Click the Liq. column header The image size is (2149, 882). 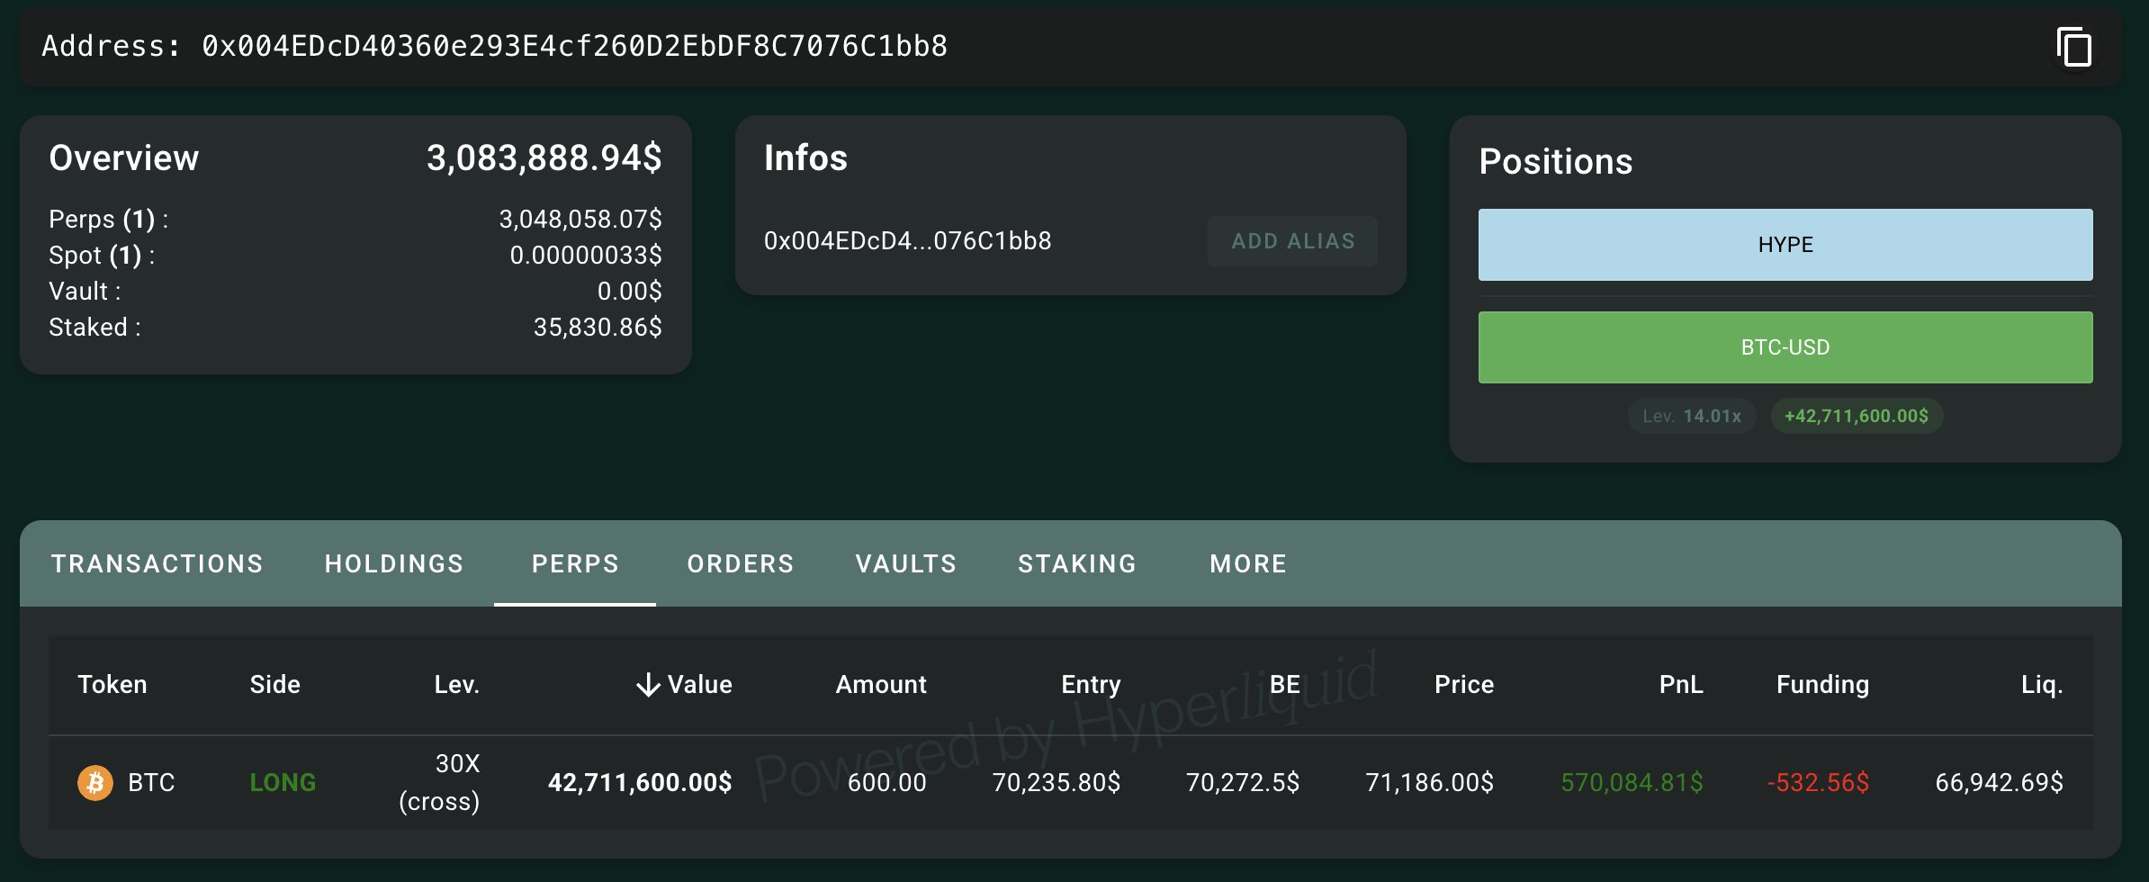[2041, 685]
